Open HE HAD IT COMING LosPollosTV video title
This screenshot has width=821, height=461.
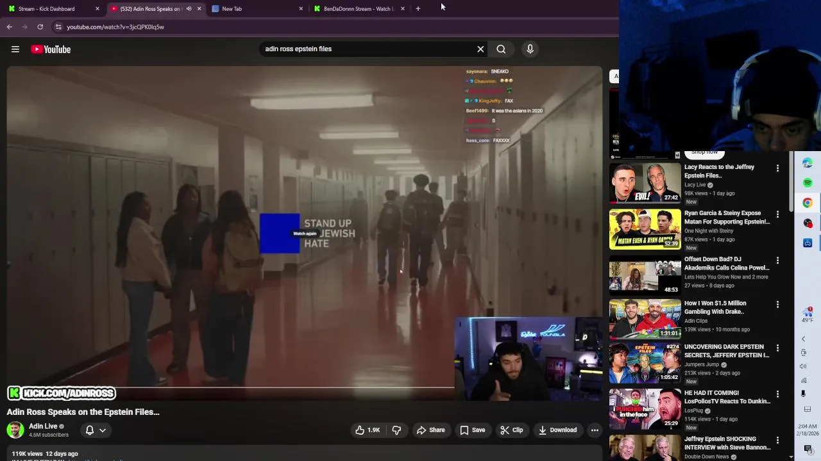(727, 397)
